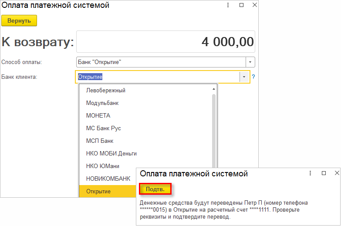Click the Способ оплаты label

click(21, 62)
